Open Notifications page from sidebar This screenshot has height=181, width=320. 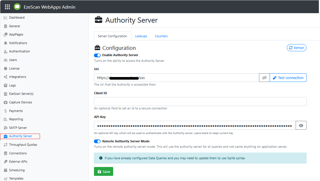coord(18,43)
